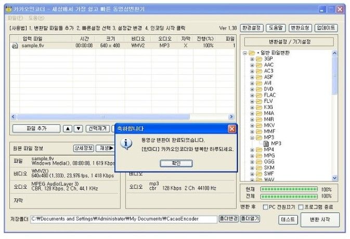Click the 전체 progress bar
Screen dimensions: 350x239
pos(289,196)
